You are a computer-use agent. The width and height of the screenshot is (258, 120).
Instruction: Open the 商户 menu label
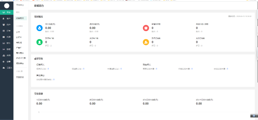(x=9, y=25)
